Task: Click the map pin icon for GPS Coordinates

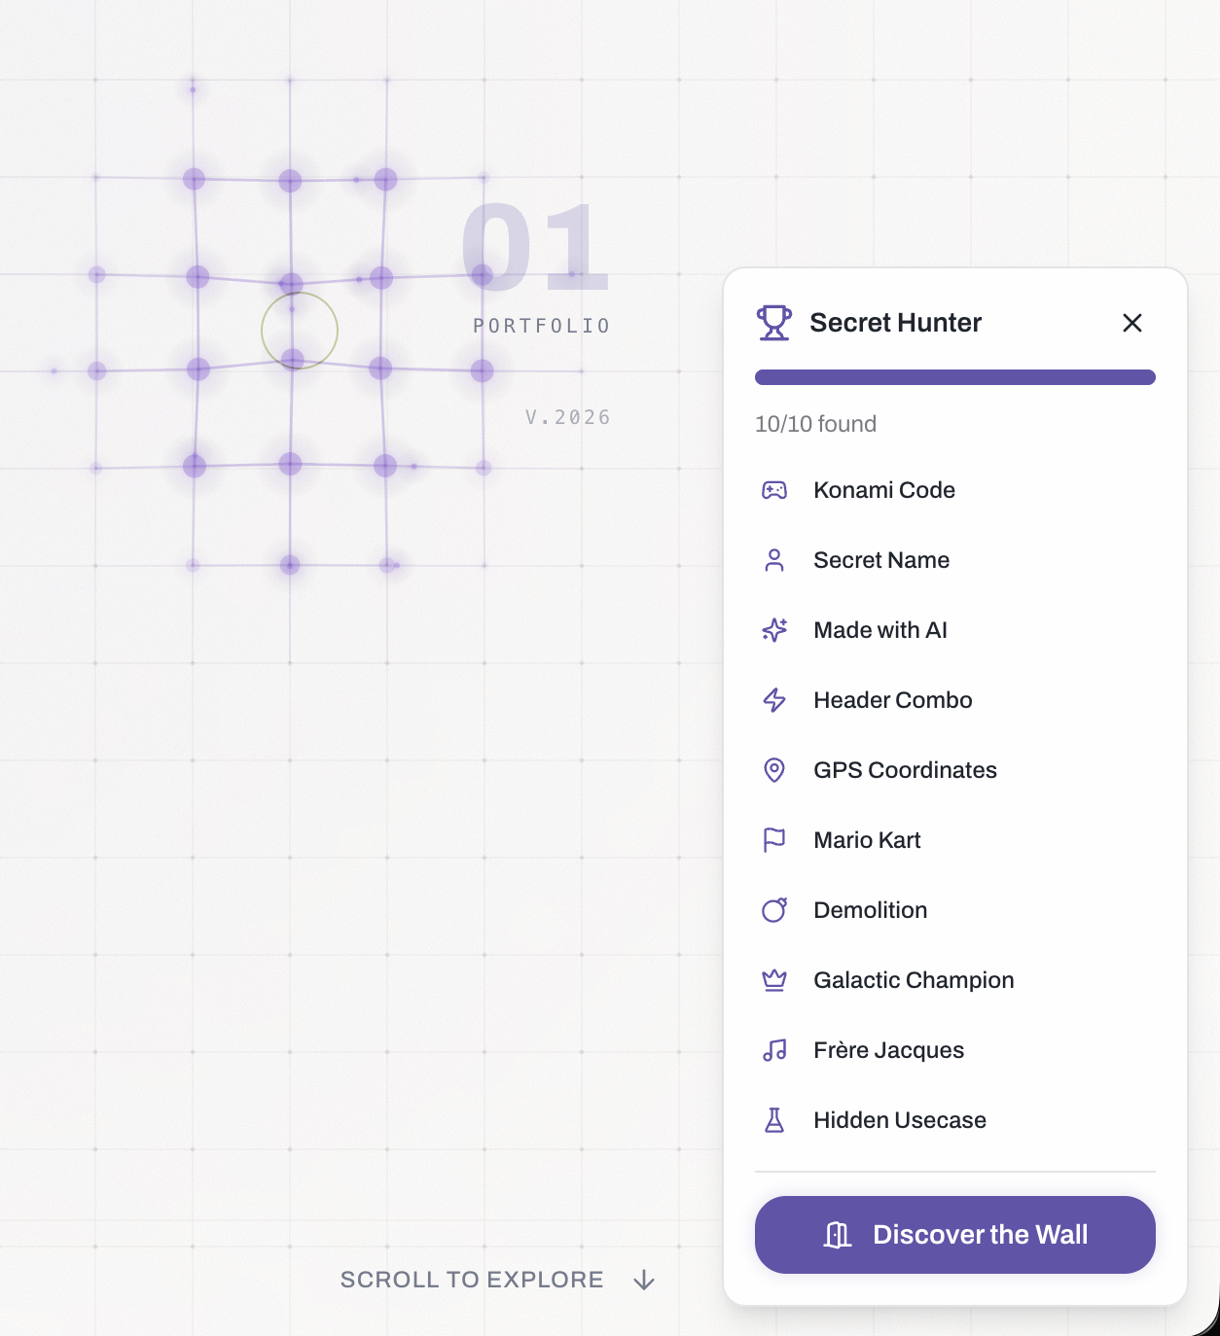Action: click(774, 770)
